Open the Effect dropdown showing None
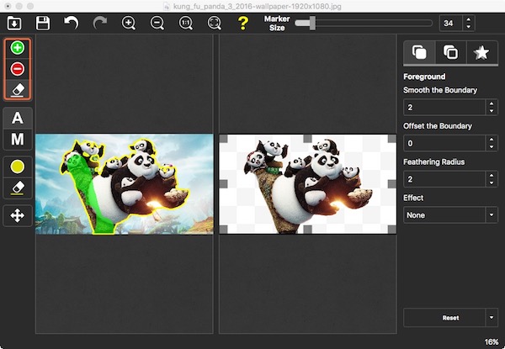505x349 pixels. point(450,215)
